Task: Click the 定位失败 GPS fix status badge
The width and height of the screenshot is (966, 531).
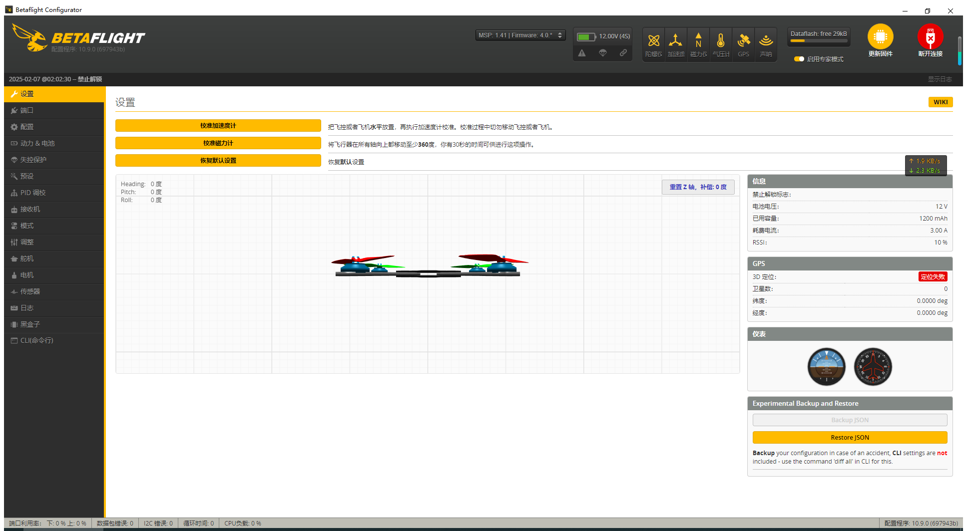Action: tap(933, 277)
